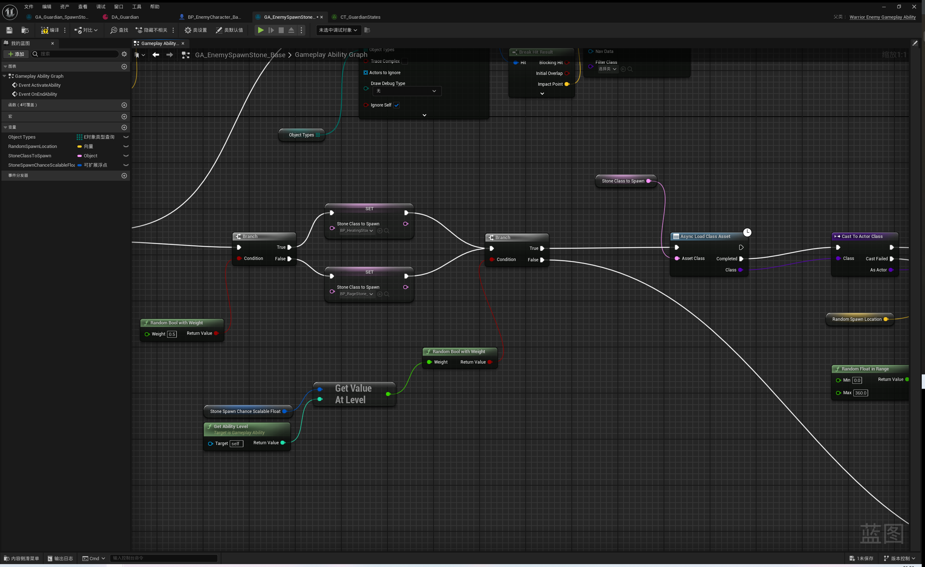The width and height of the screenshot is (925, 567).
Task: Click Object Types array type icon in variables
Action: click(x=80, y=137)
